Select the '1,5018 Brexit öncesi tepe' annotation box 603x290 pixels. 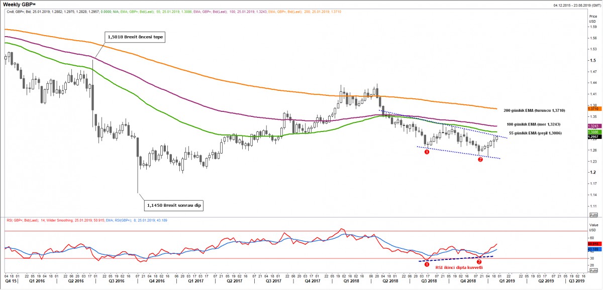[135, 37]
